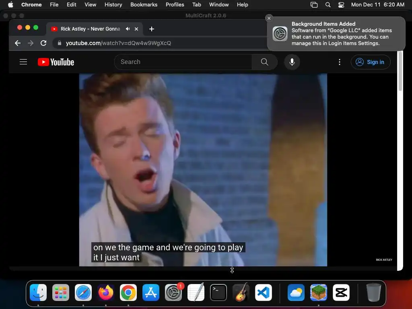
Task: Open the Apple menu
Action: coord(10,5)
